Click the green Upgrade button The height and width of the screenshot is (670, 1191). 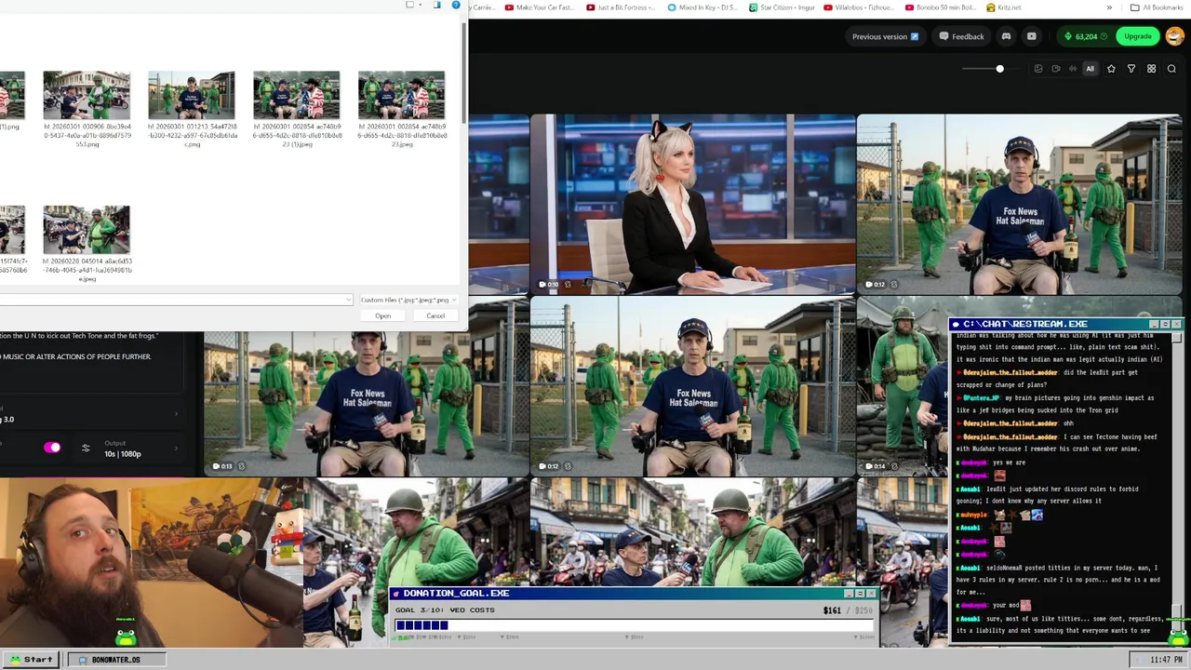(x=1137, y=36)
